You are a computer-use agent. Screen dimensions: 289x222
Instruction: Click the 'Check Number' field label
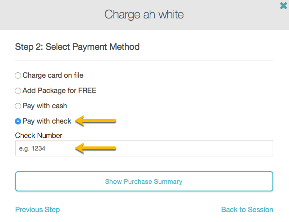[x=39, y=135]
